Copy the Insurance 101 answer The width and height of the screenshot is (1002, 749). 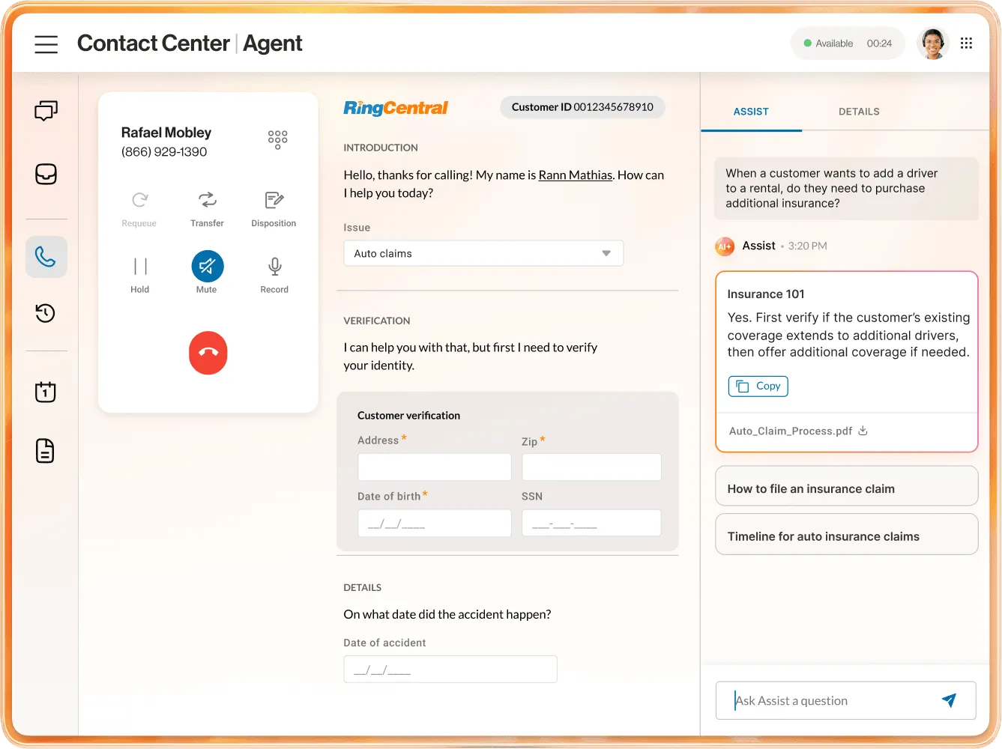tap(758, 386)
